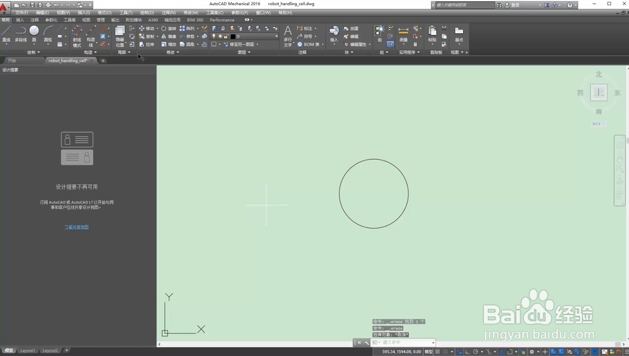Select the 移动 (Move) tool
629x356 pixels.
147,28
